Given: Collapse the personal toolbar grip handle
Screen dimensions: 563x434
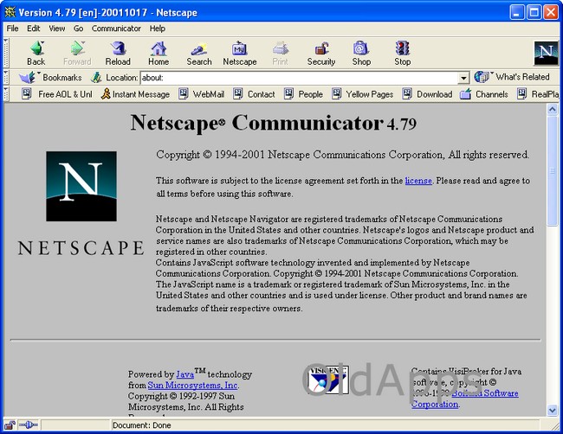Looking at the screenshot, I should (6, 94).
